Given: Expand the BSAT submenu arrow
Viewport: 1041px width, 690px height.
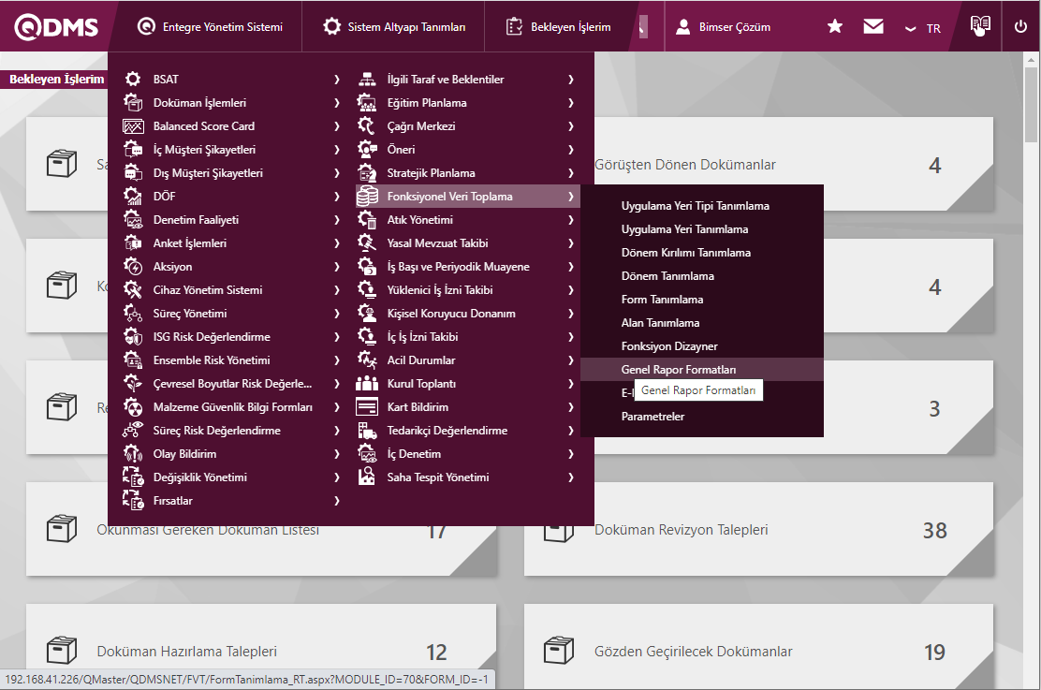Looking at the screenshot, I should pos(336,80).
